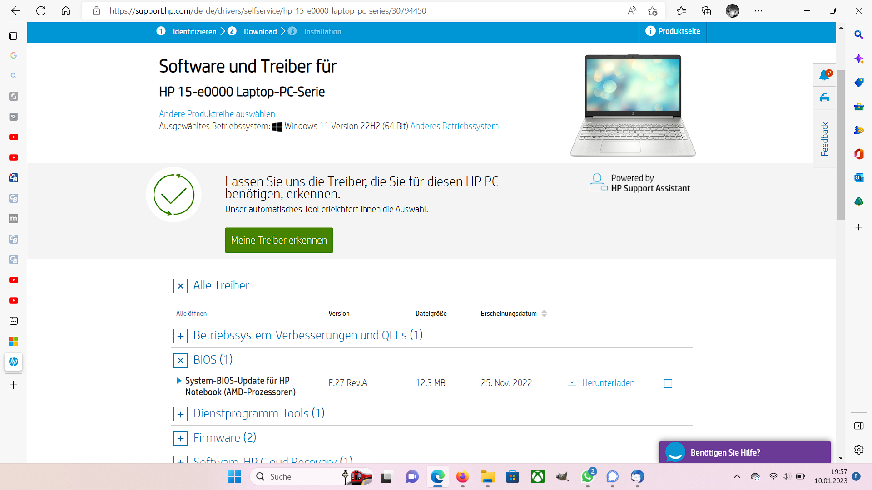
Task: Open the browser home page icon
Action: coord(66,11)
